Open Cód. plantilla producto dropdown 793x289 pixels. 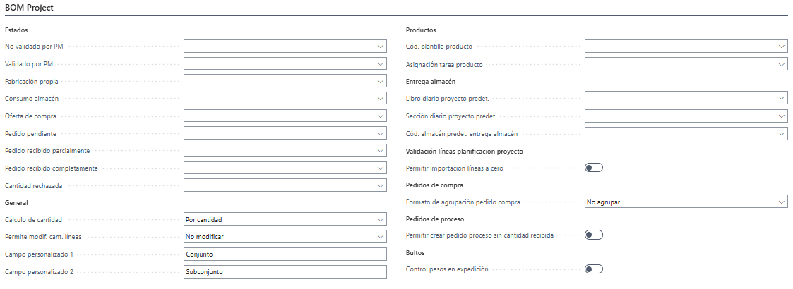686,47
